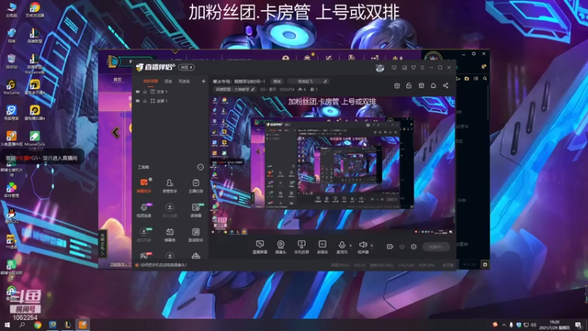Open the tip link about phone as camera
588x331 pixels.
click(163, 265)
